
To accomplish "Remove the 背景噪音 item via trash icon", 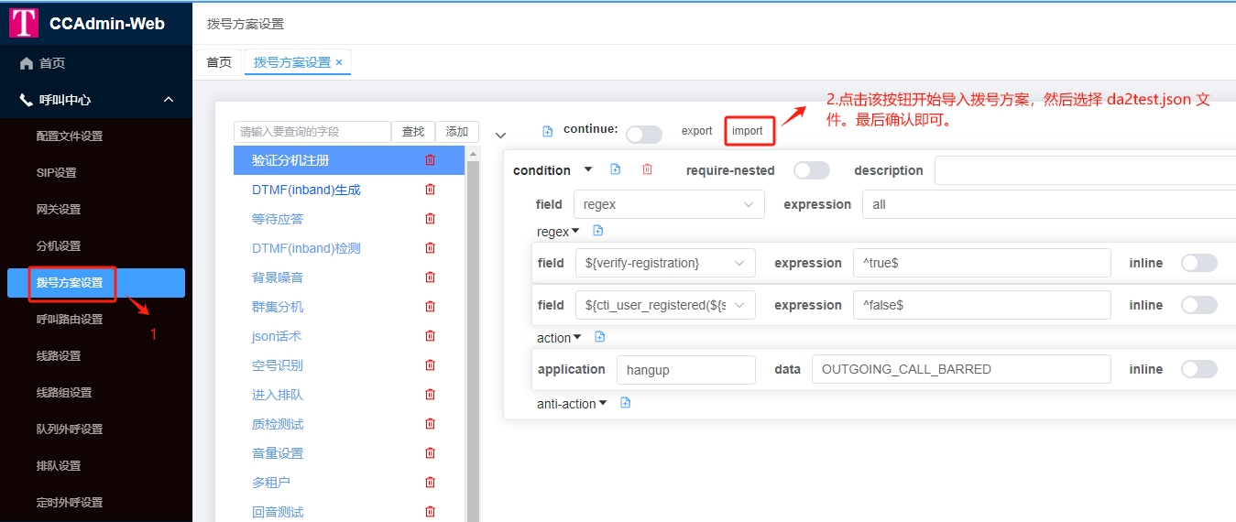I will point(430,277).
